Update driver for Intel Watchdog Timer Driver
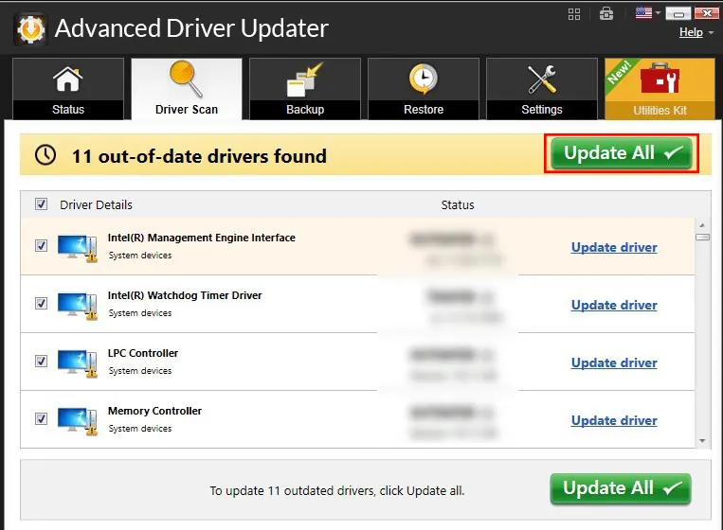Viewport: 723px width, 530px height. [x=614, y=305]
